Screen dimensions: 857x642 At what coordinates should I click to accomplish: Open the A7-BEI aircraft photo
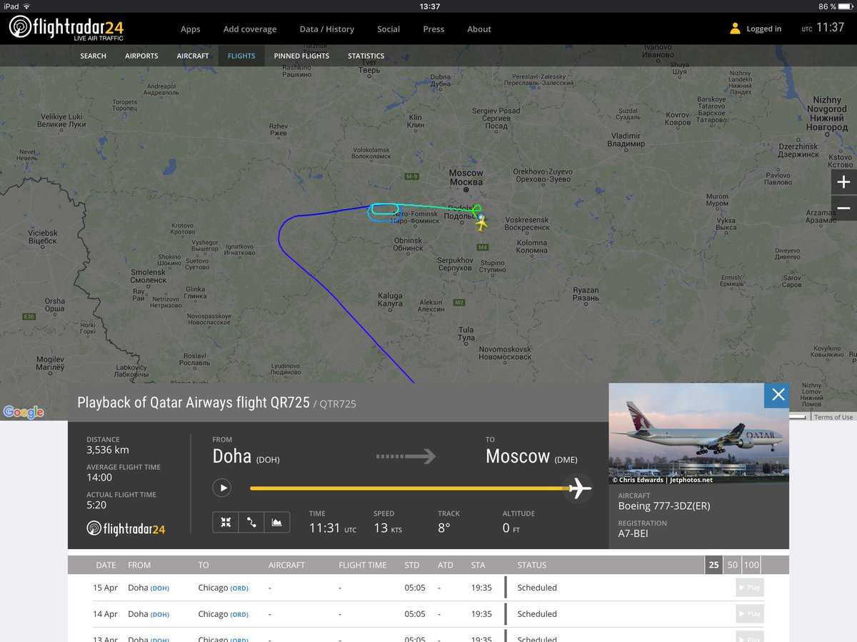(698, 433)
